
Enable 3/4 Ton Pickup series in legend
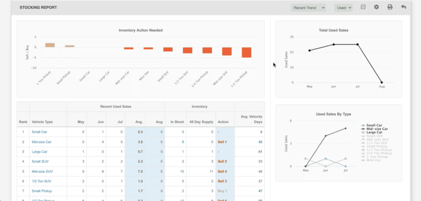[377, 153]
